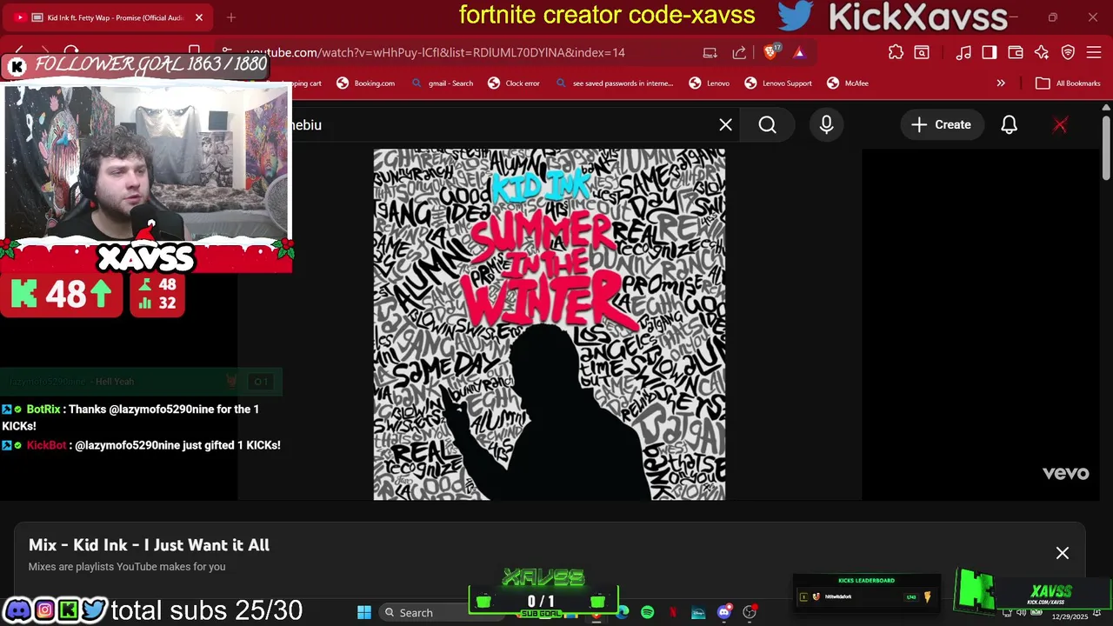Open the Lenovo Support bookmark

778,83
